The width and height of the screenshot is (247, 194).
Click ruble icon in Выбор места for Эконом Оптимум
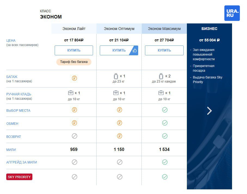[120, 110]
